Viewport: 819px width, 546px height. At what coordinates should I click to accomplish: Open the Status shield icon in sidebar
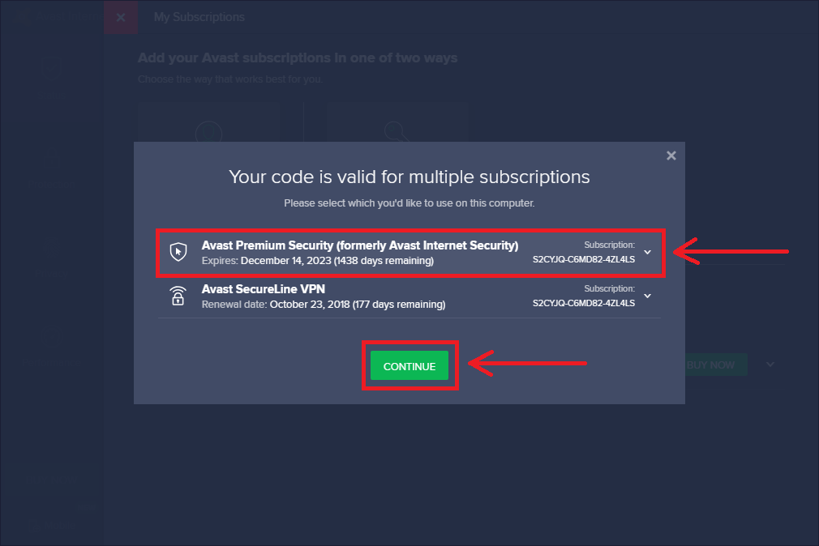click(52, 69)
